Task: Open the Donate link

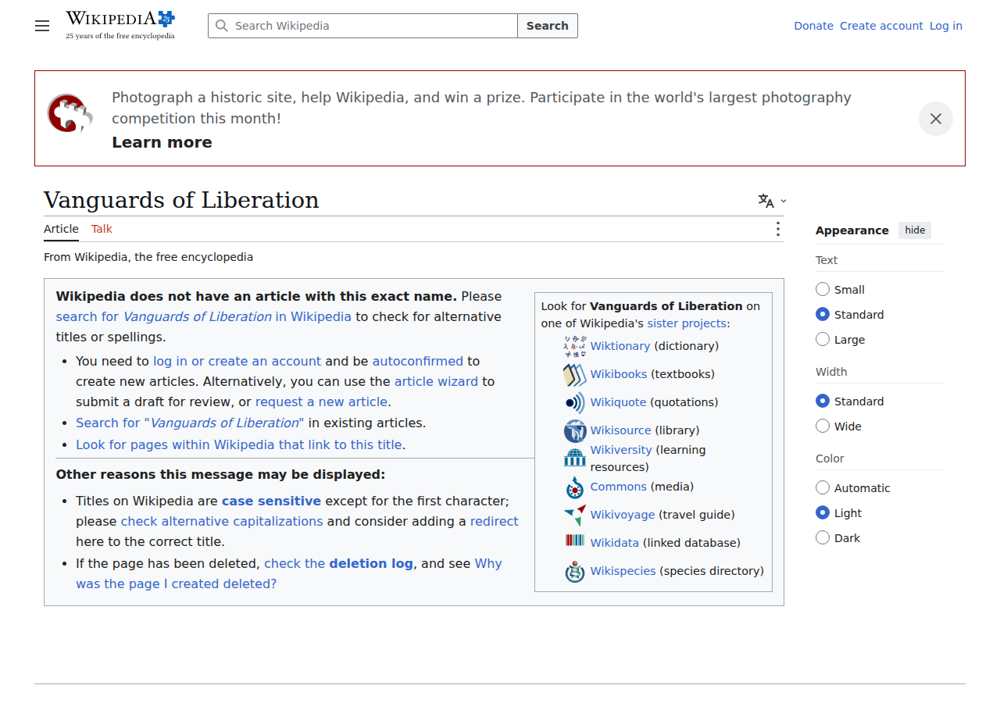Action: pos(813,26)
